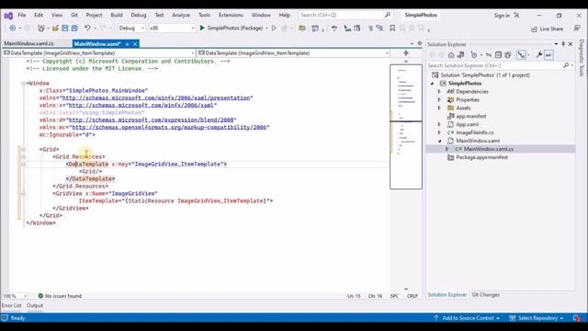Click the Visual Studio logo icon
588x331 pixels.
pyautogui.click(x=8, y=16)
